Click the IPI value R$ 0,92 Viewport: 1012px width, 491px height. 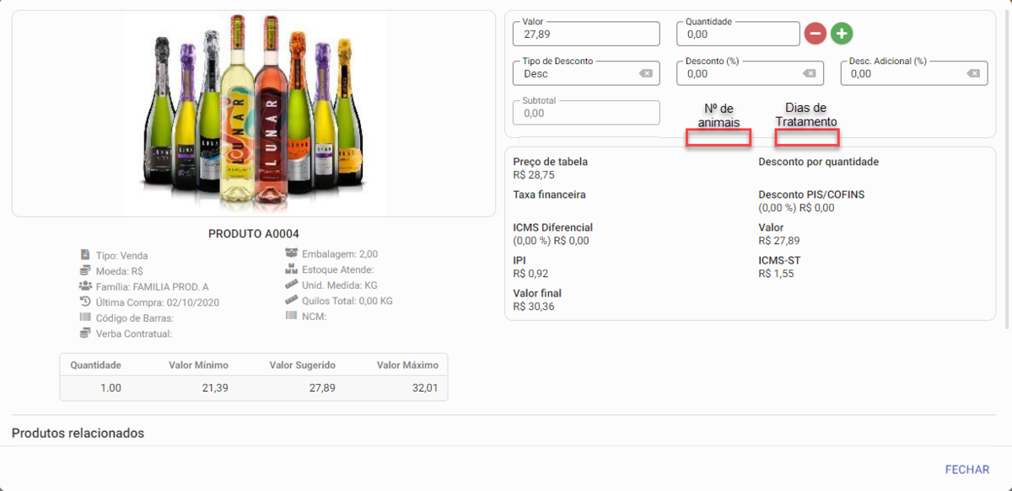[x=530, y=274]
